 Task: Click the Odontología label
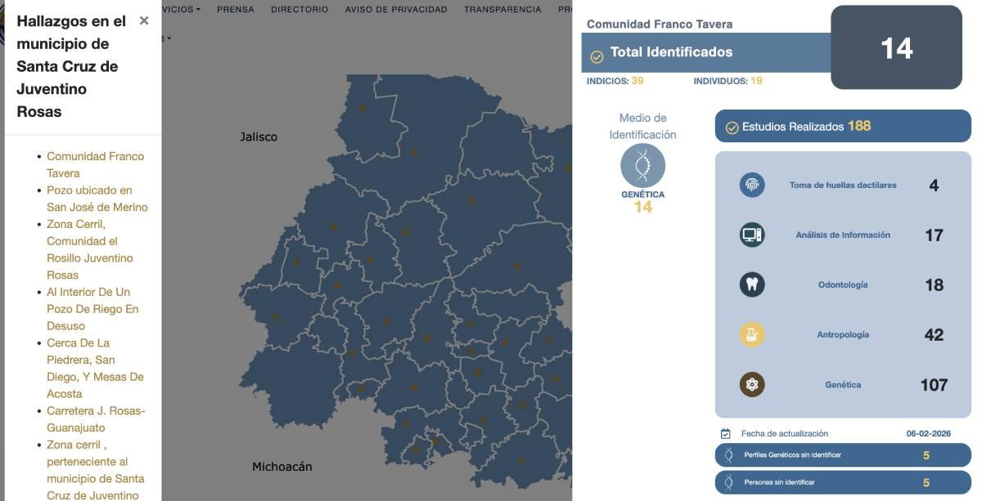pyautogui.click(x=843, y=284)
